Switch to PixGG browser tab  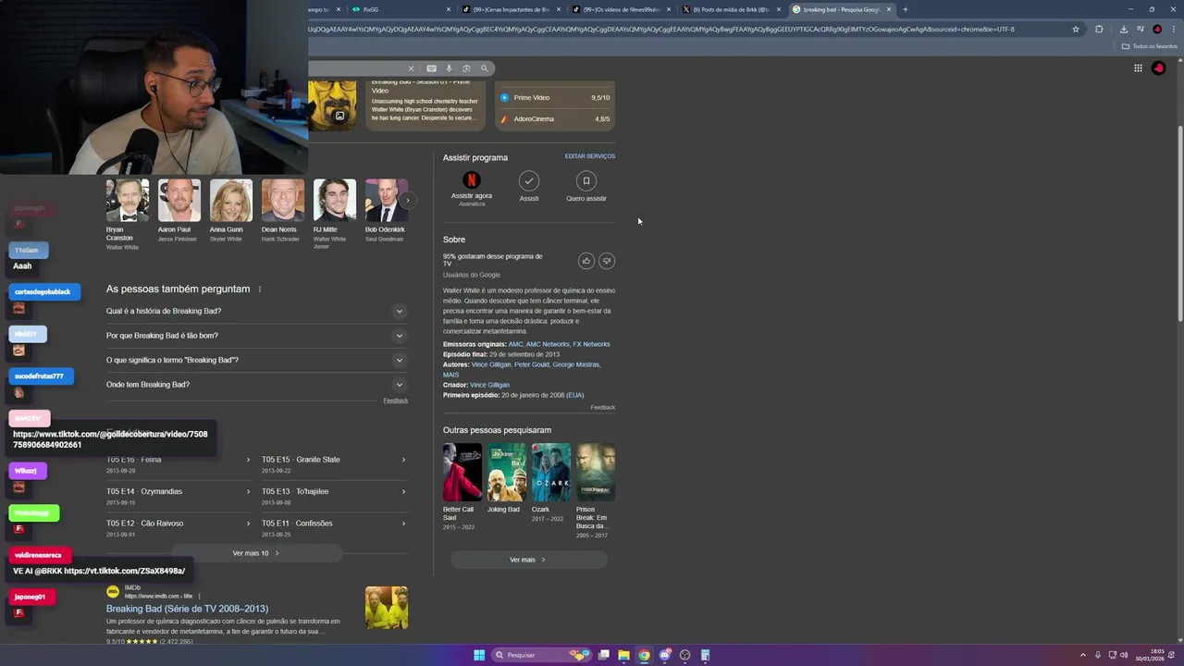401,9
